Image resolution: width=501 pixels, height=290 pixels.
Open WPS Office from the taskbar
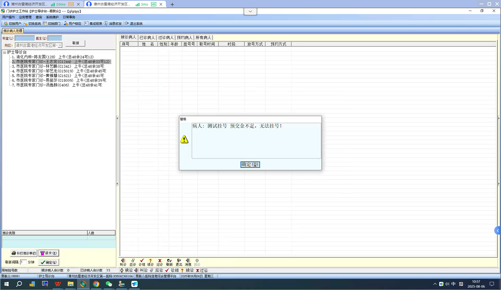58,284
